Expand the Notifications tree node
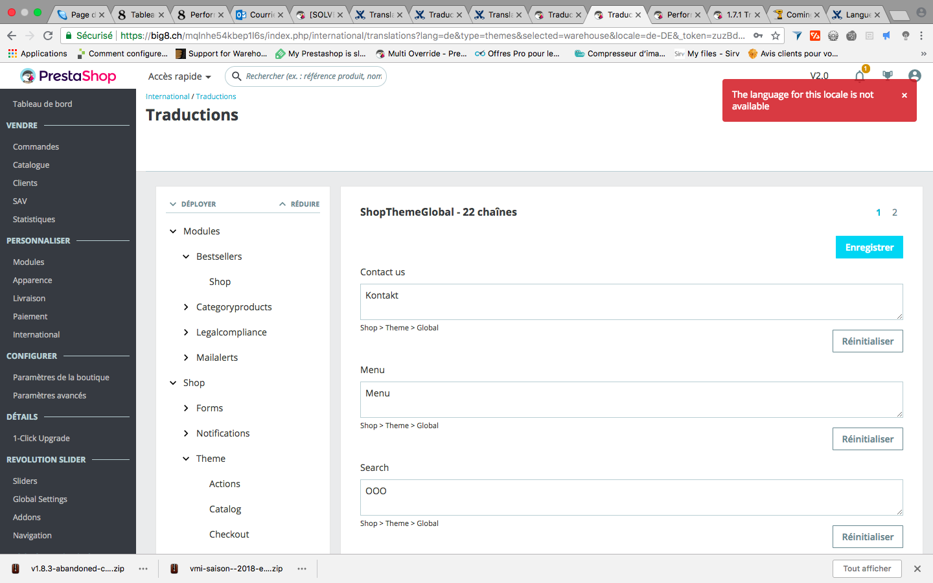This screenshot has height=583, width=933. 186,433
